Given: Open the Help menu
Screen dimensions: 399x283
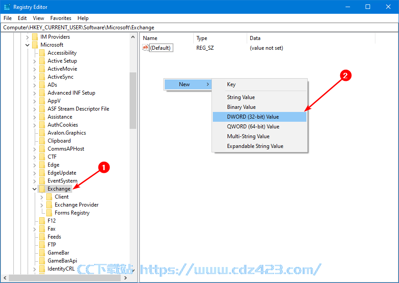Looking at the screenshot, I should point(83,18).
